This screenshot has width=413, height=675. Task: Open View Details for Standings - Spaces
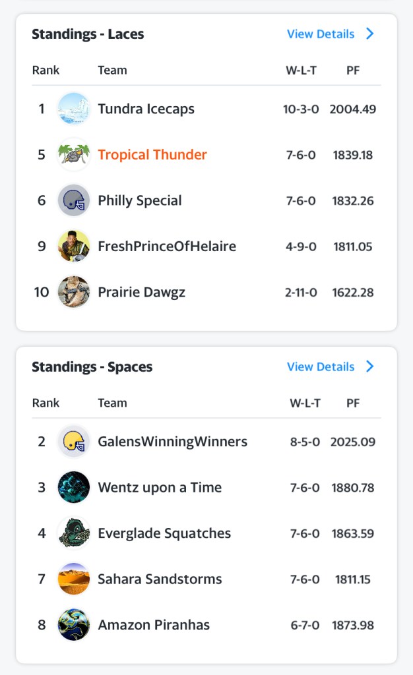[x=321, y=367]
